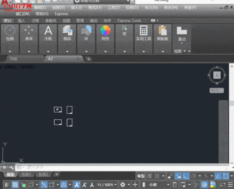This screenshot has width=234, height=189.
Task: Open the 1:1 / 100% annotation scale dropdown
Action: 107,185
